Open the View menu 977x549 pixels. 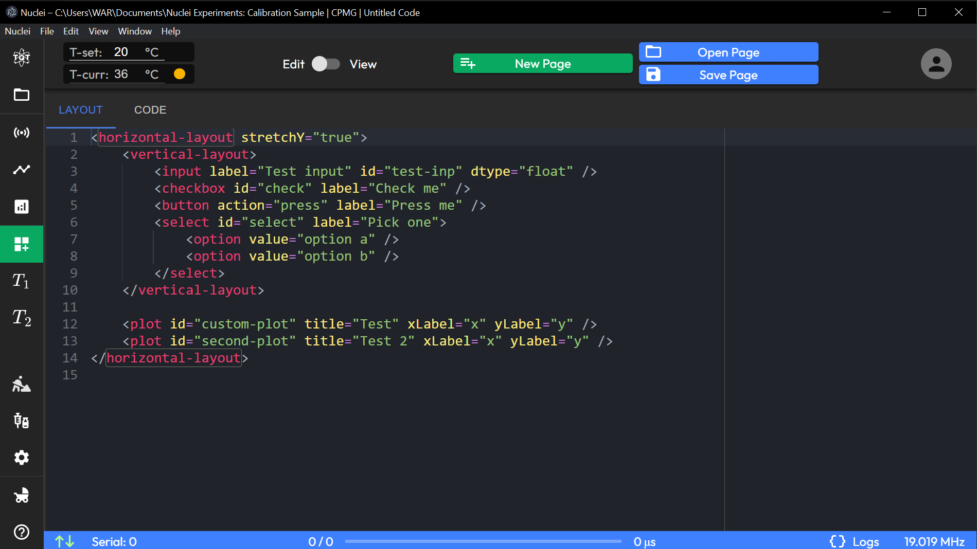(98, 31)
